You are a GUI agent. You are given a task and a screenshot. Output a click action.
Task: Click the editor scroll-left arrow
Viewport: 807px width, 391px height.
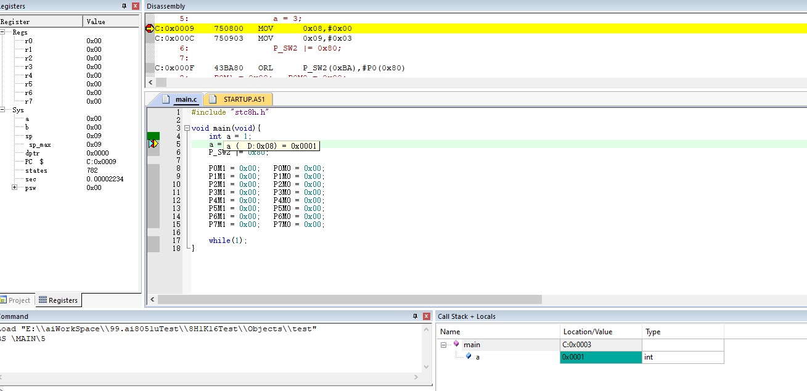(152, 300)
